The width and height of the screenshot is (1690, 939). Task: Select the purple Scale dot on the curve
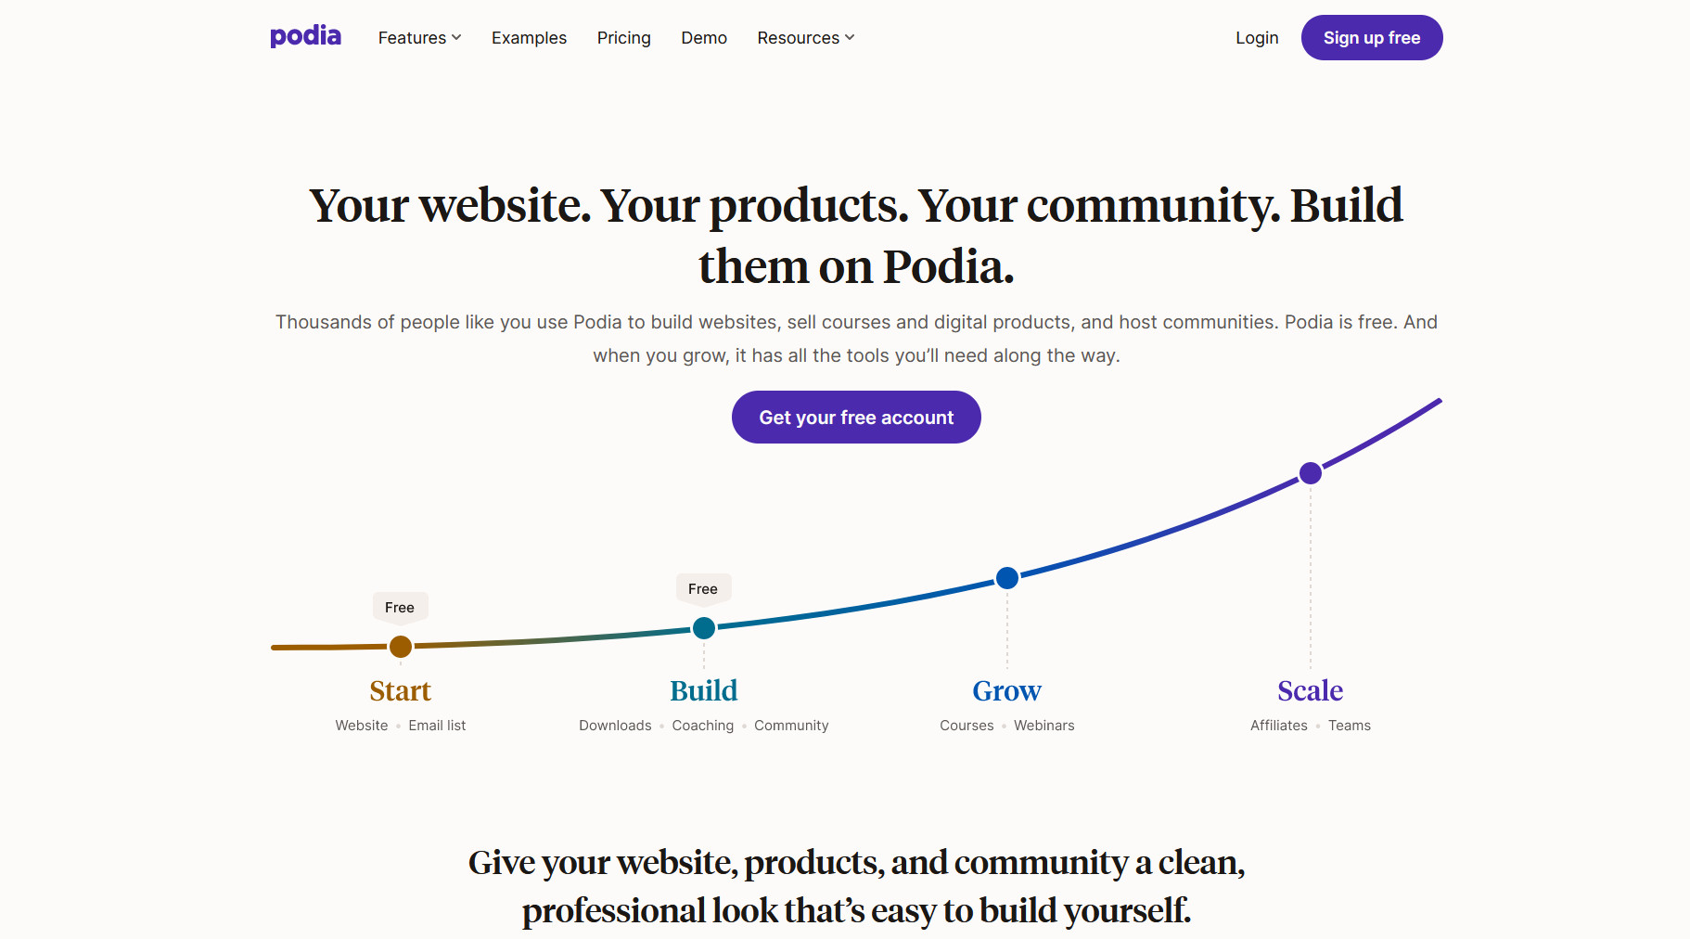tap(1311, 473)
